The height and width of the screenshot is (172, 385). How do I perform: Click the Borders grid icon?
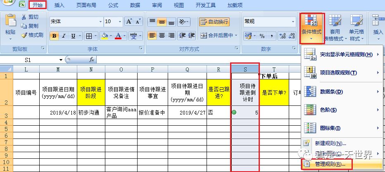pos(88,36)
